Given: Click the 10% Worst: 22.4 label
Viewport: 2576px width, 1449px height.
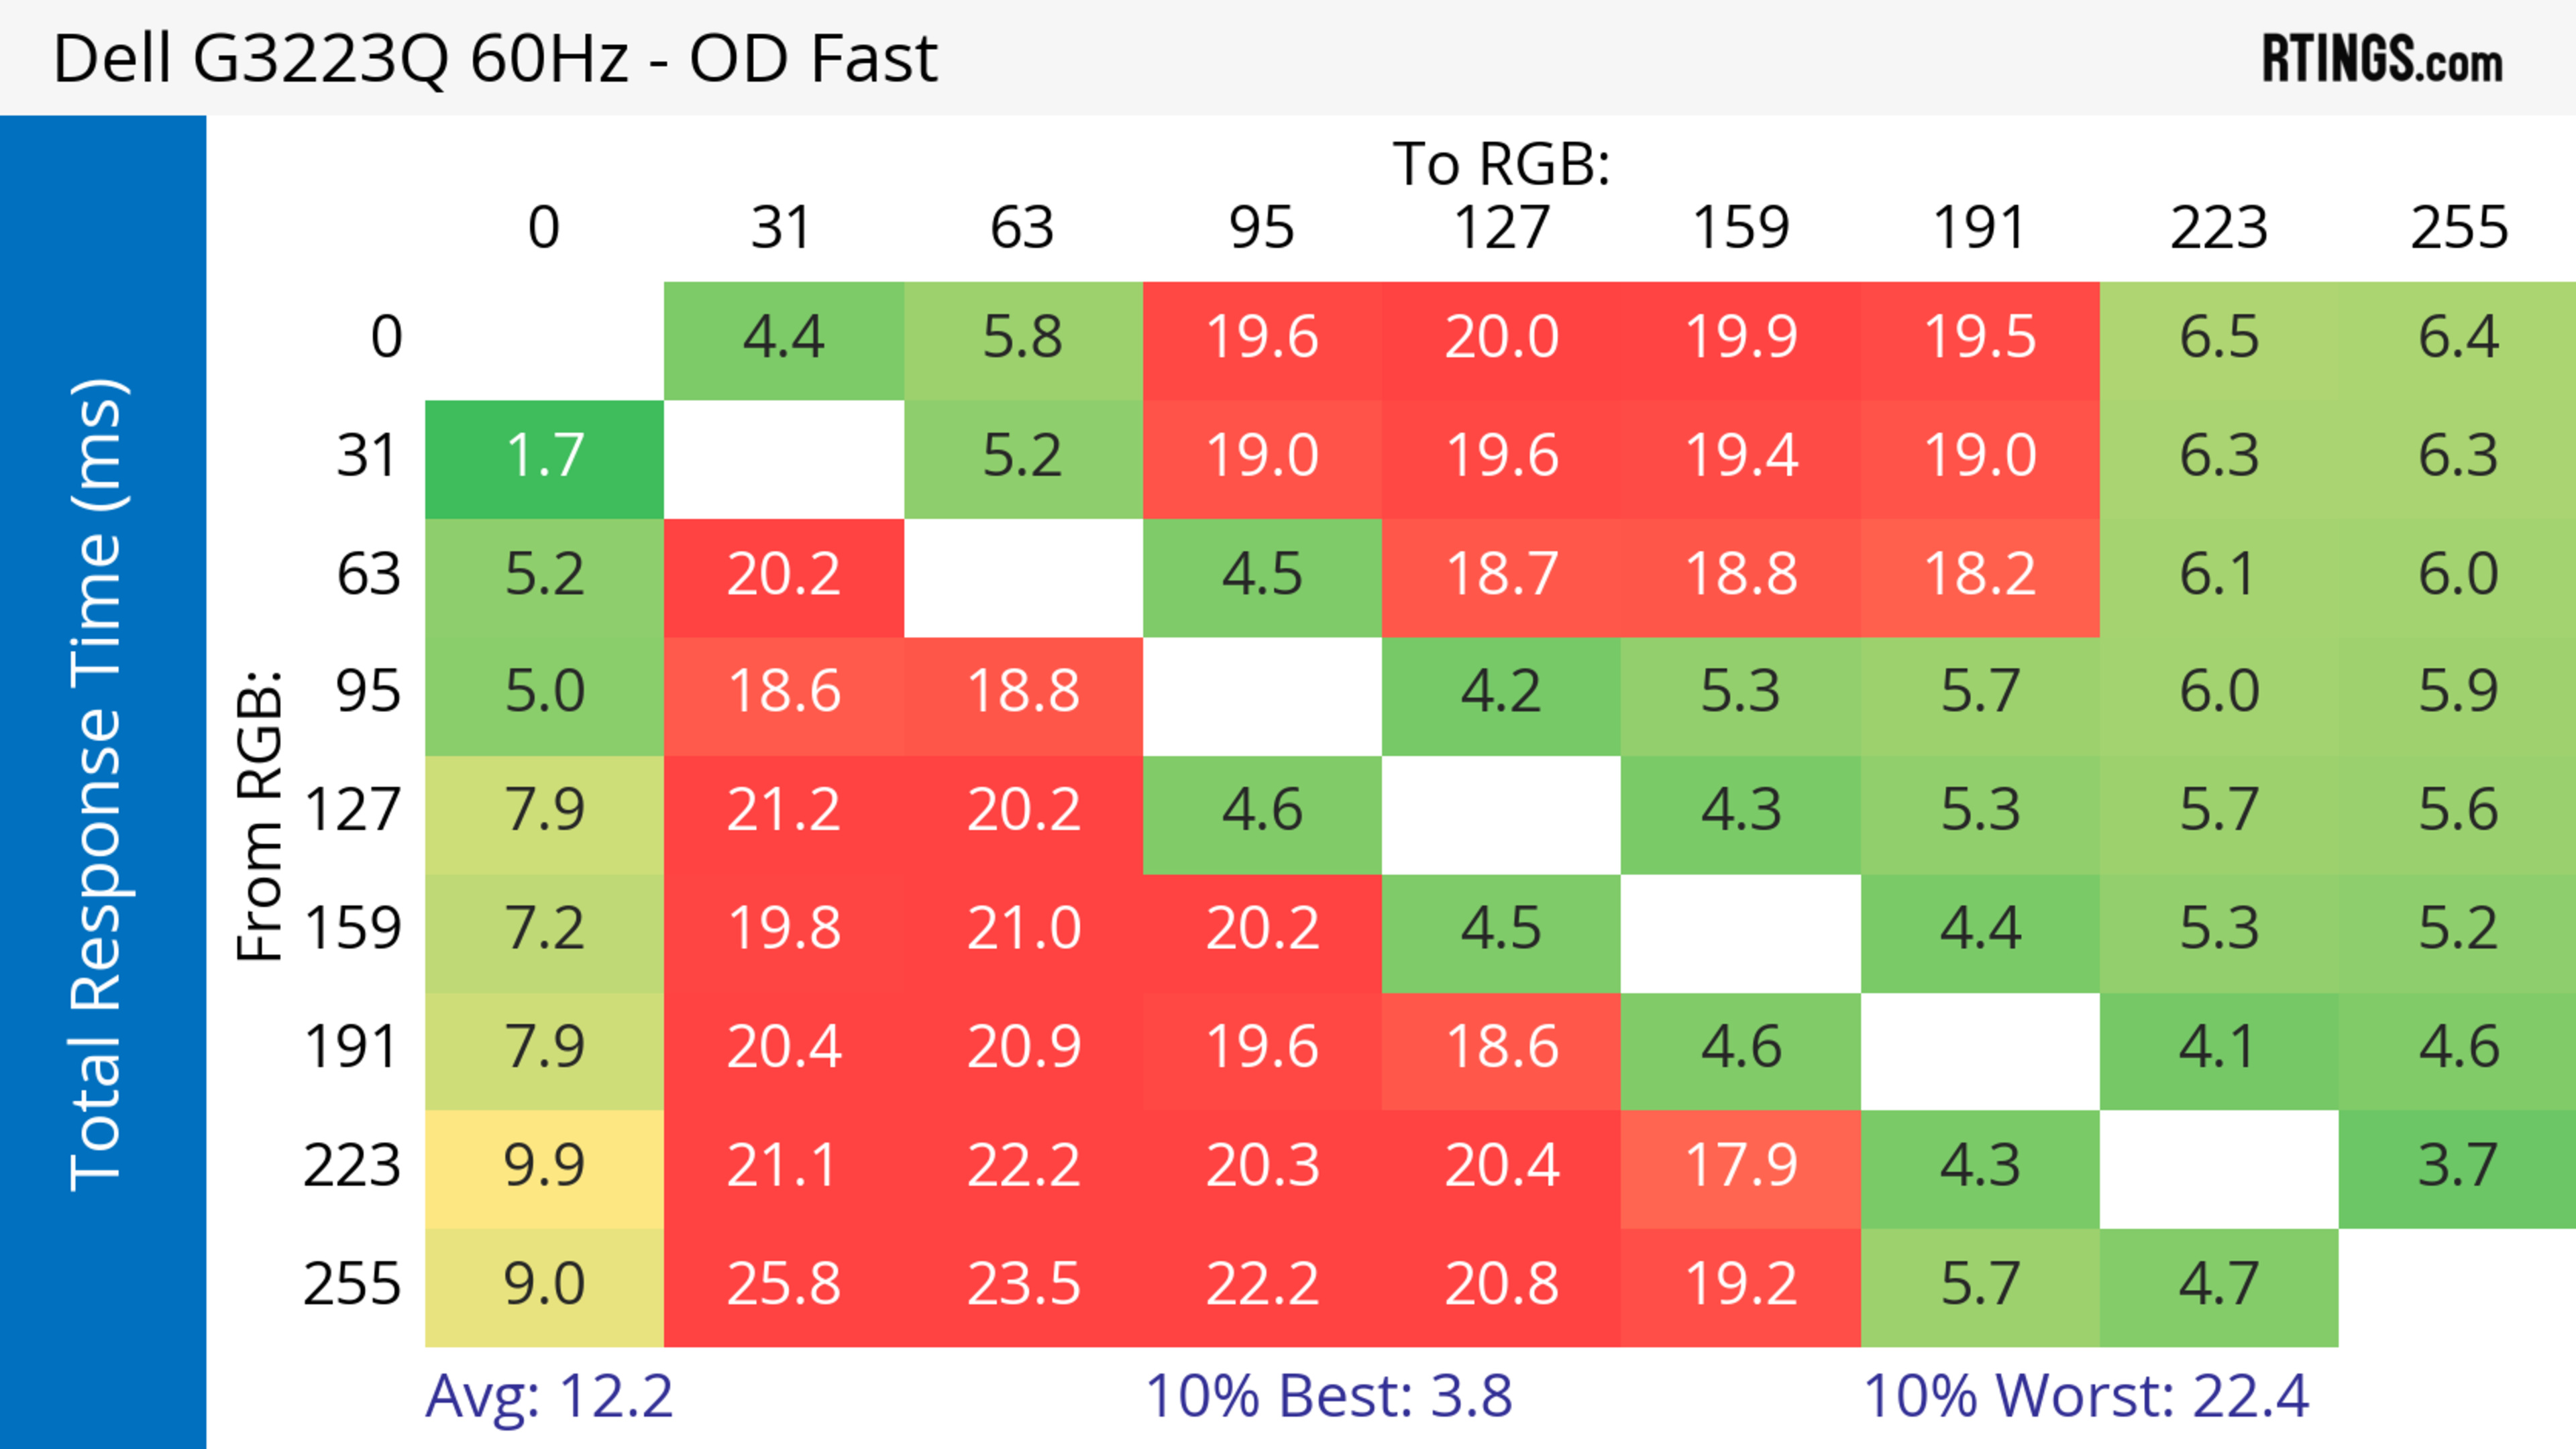Looking at the screenshot, I should click(x=2086, y=1397).
